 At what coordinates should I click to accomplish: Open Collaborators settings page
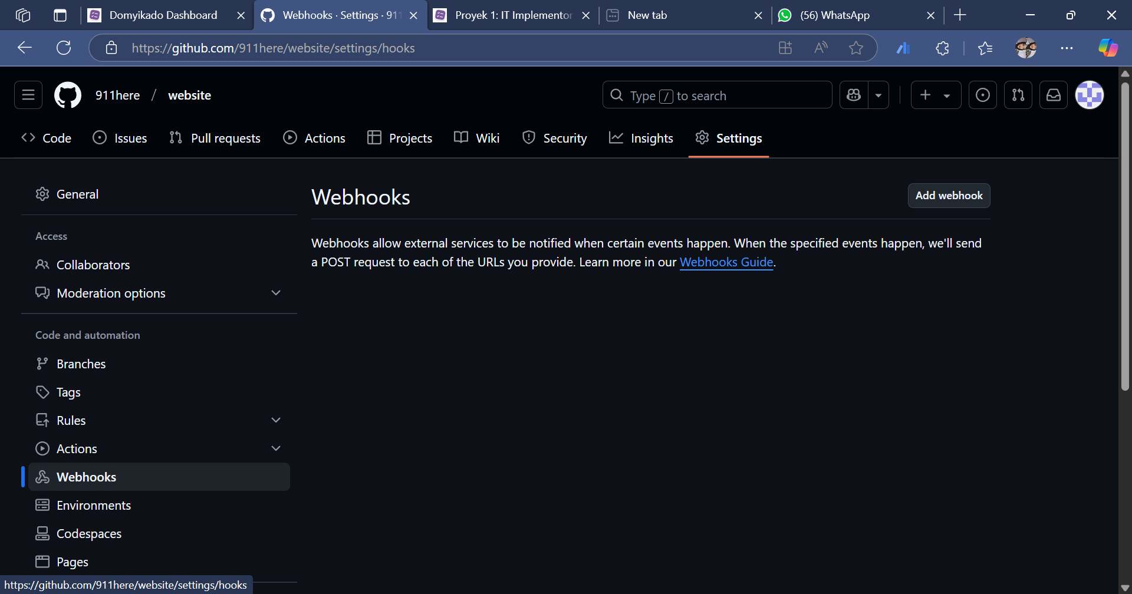[x=159, y=265]
